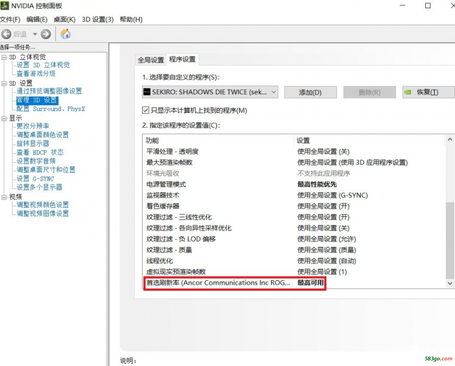Select 管理 3D 设置 in task tree
This screenshot has height=366, width=455.
pyautogui.click(x=37, y=100)
